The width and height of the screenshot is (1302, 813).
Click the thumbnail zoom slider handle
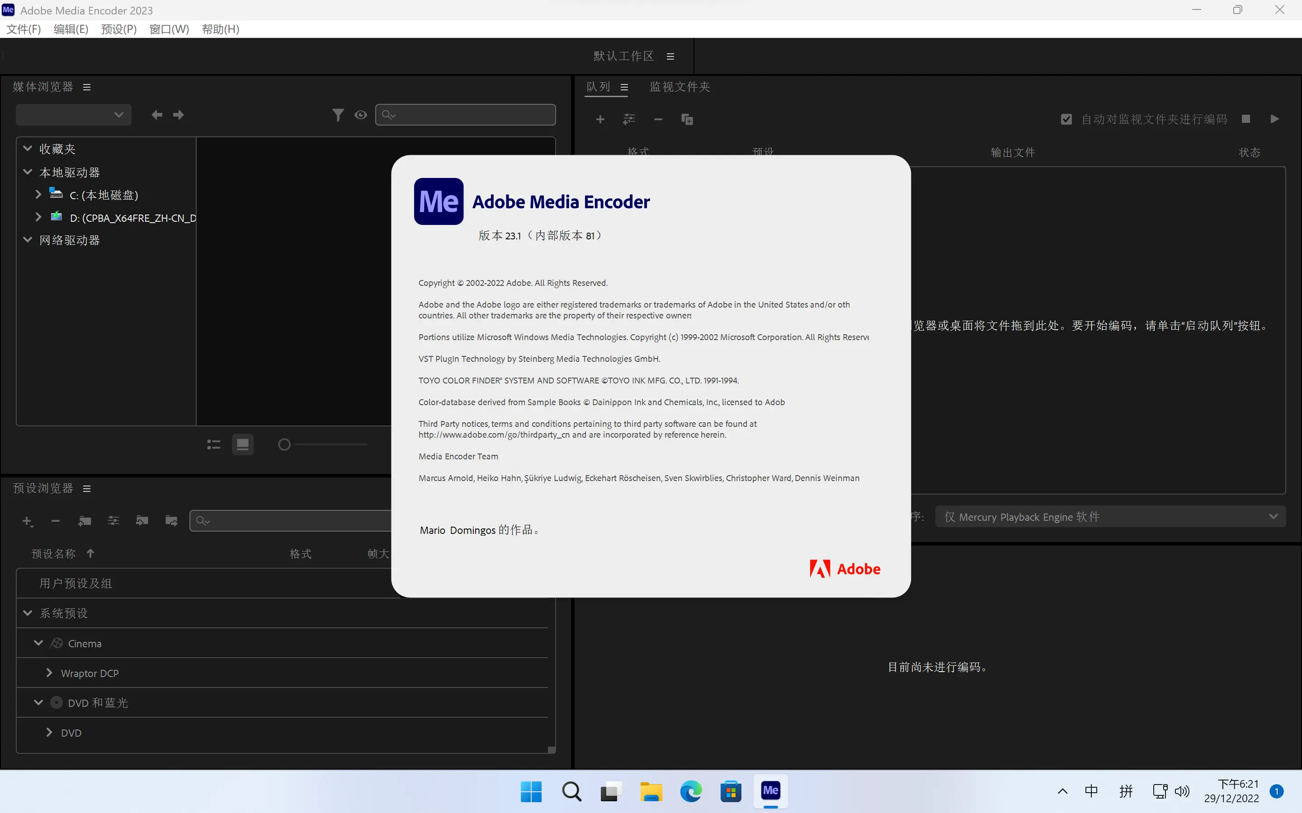tap(284, 445)
